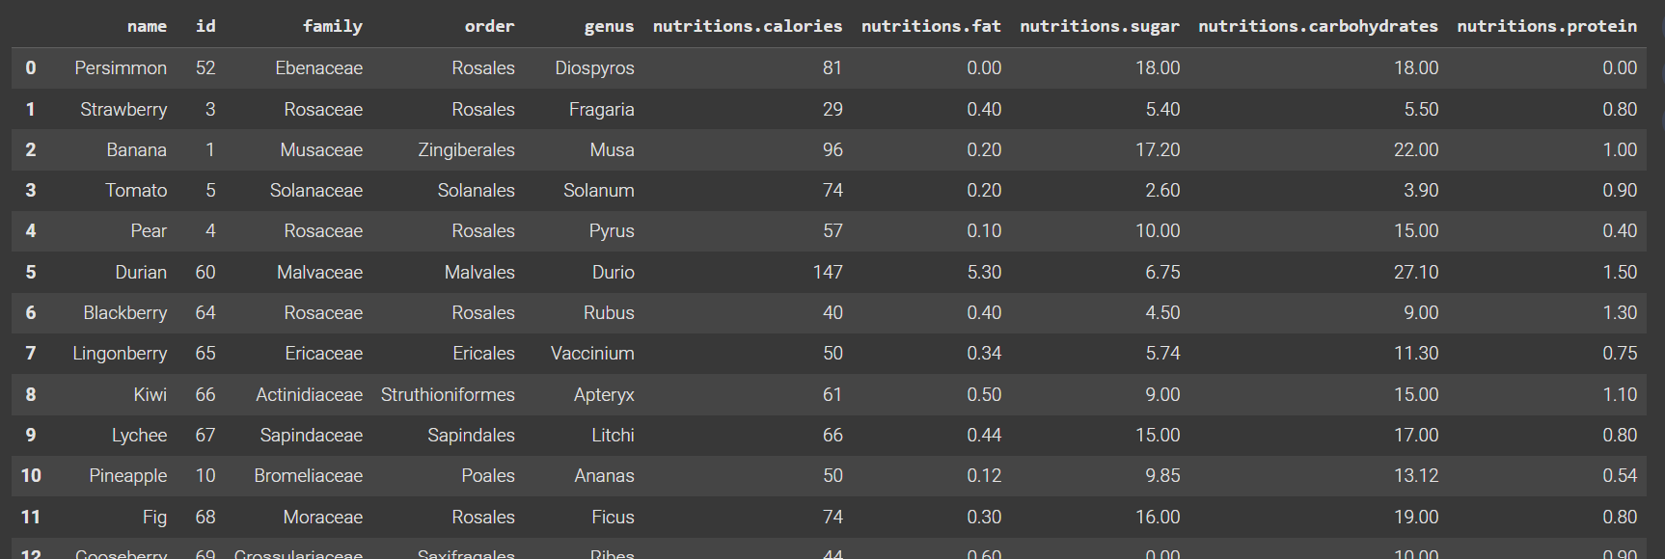1665x559 pixels.
Task: Click the Solanaceae family cell
Action: tap(315, 191)
